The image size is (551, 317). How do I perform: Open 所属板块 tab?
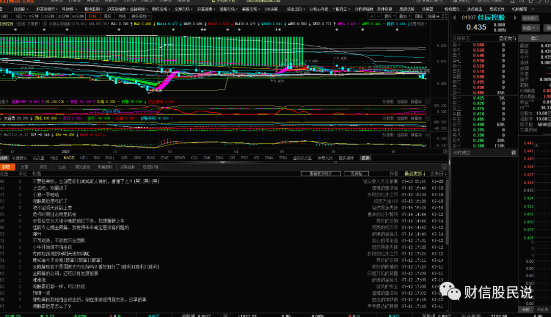[x=105, y=167]
